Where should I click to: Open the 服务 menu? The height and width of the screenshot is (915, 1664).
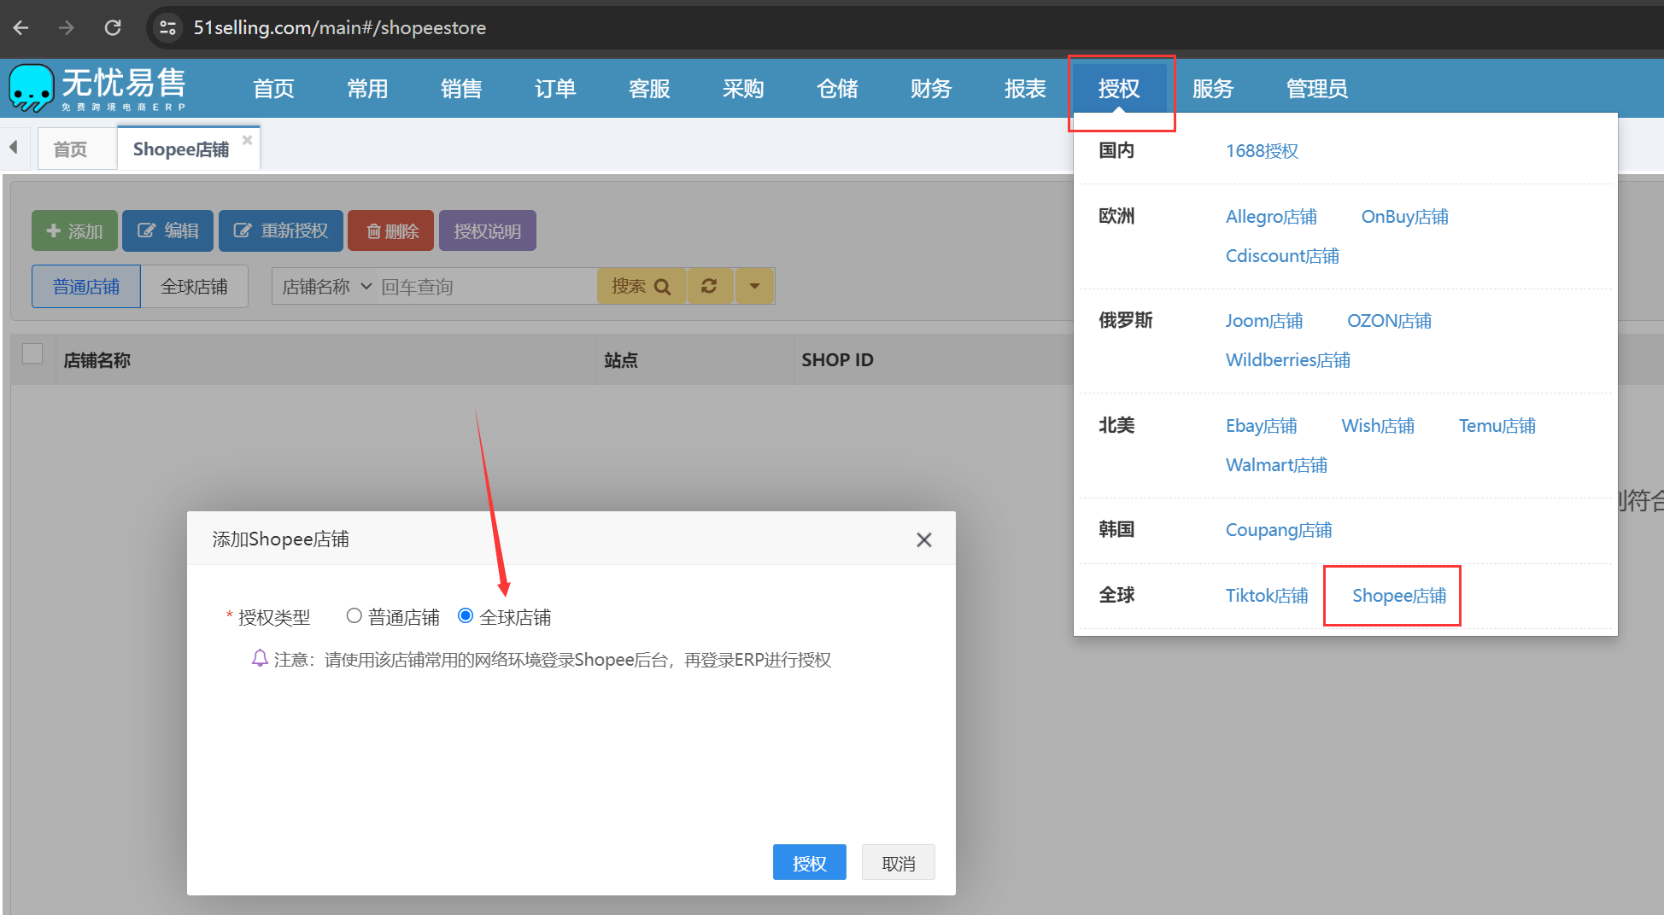pyautogui.click(x=1213, y=88)
